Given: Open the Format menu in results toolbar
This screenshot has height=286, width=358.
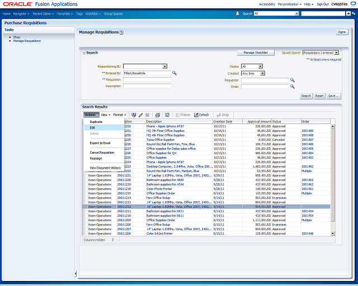Looking at the screenshot, I should tap(120, 115).
